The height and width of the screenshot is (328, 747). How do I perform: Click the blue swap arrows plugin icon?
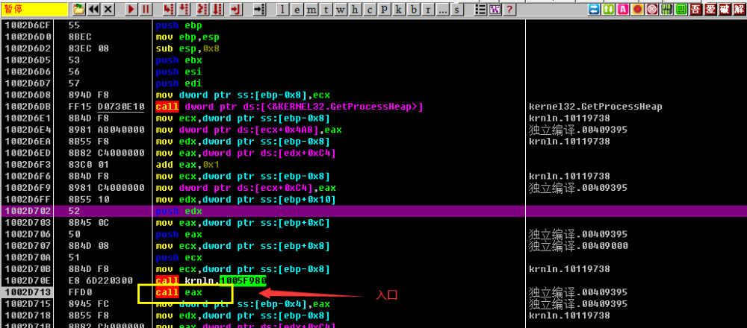[594, 8]
